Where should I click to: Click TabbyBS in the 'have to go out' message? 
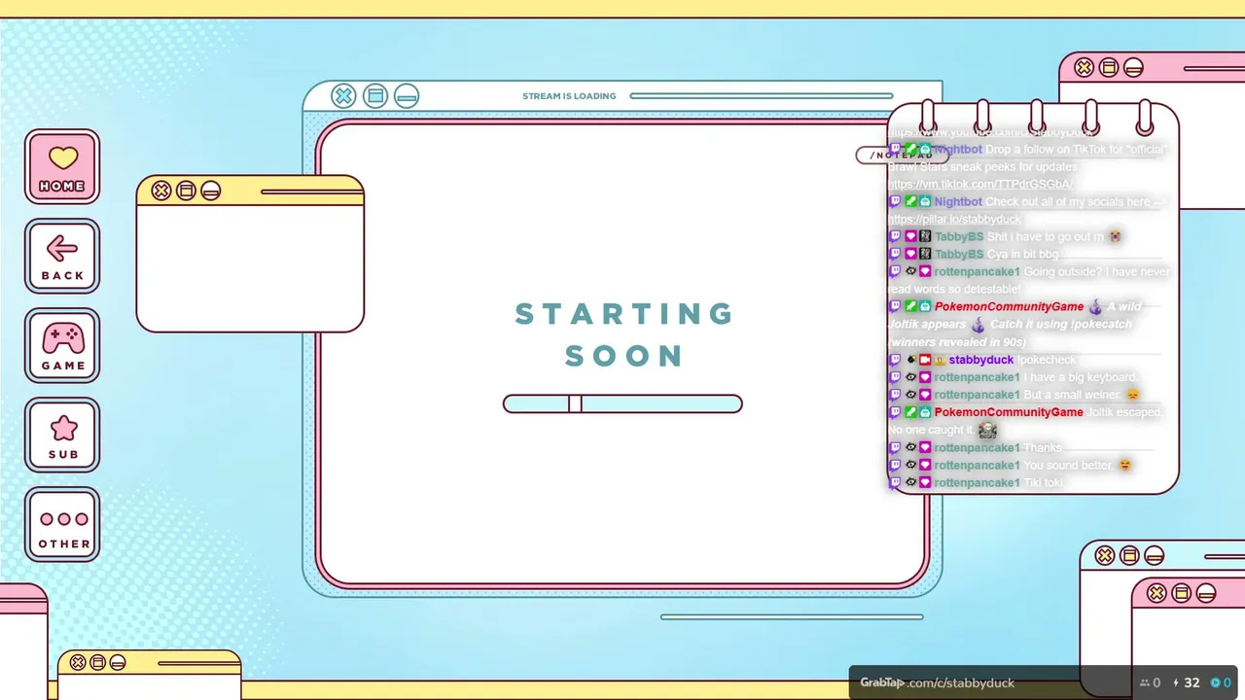coord(959,237)
